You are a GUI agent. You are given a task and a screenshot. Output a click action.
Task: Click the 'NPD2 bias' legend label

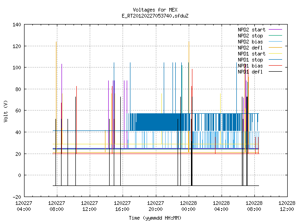coord(250,42)
